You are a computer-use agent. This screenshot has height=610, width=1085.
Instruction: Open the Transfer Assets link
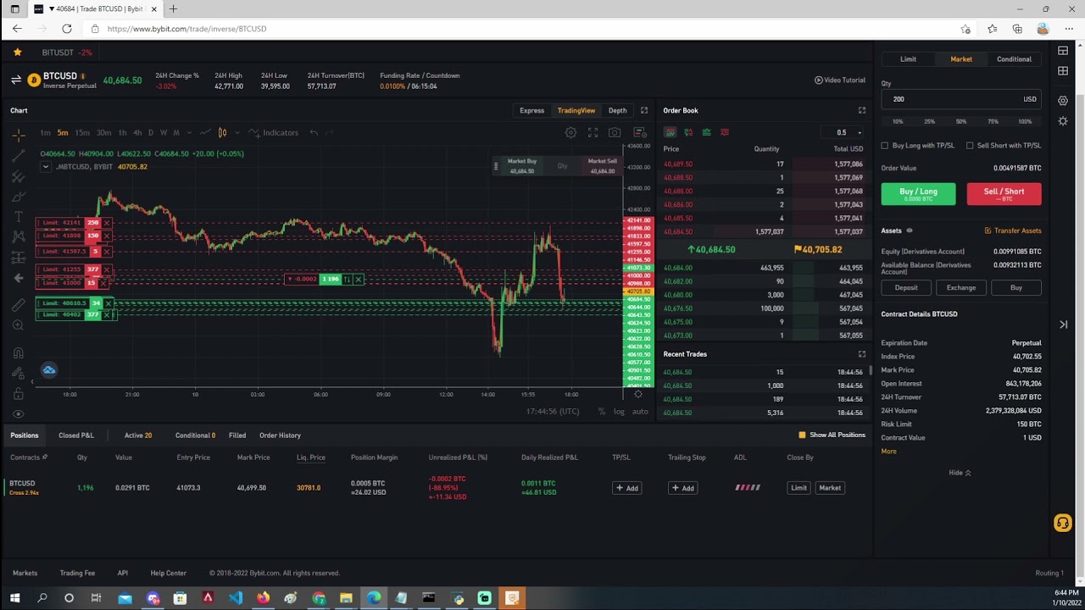(1013, 230)
